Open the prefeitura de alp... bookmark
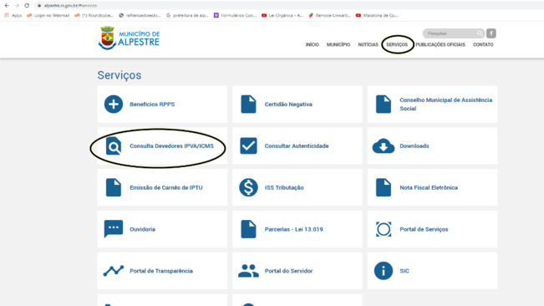 pos(187,15)
